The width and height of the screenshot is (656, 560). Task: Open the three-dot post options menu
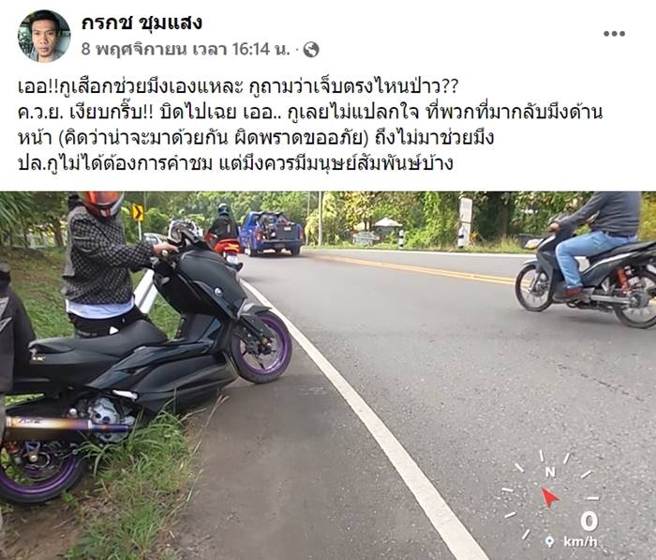coord(614,34)
